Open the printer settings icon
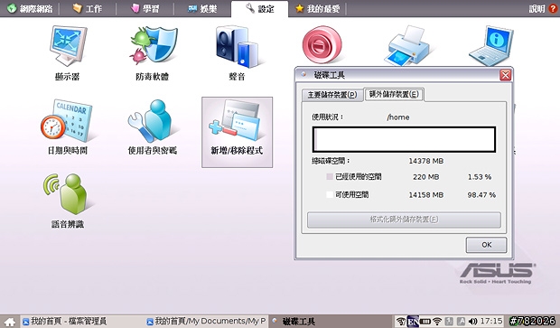 408,45
